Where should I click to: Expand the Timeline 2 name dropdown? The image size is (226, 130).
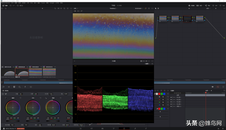pos(114,9)
